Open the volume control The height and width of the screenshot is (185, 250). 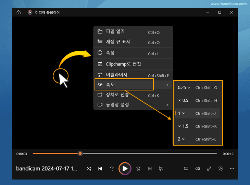[x=198, y=169]
